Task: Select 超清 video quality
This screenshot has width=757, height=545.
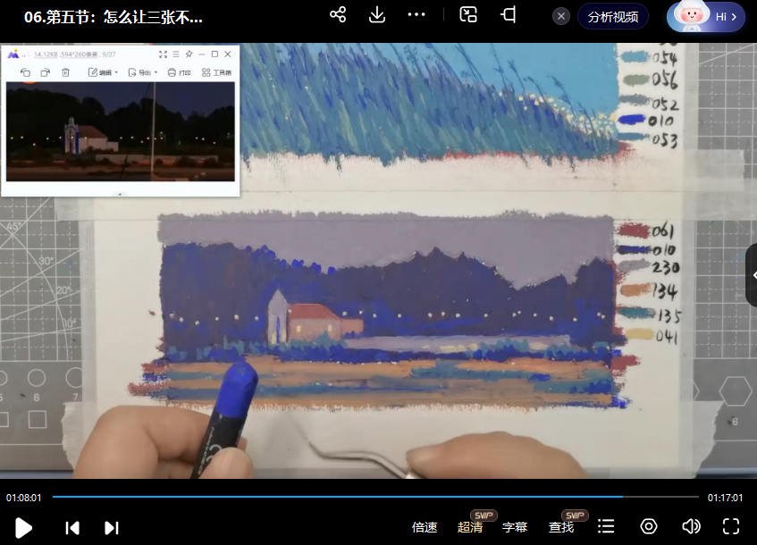Action: (x=469, y=526)
